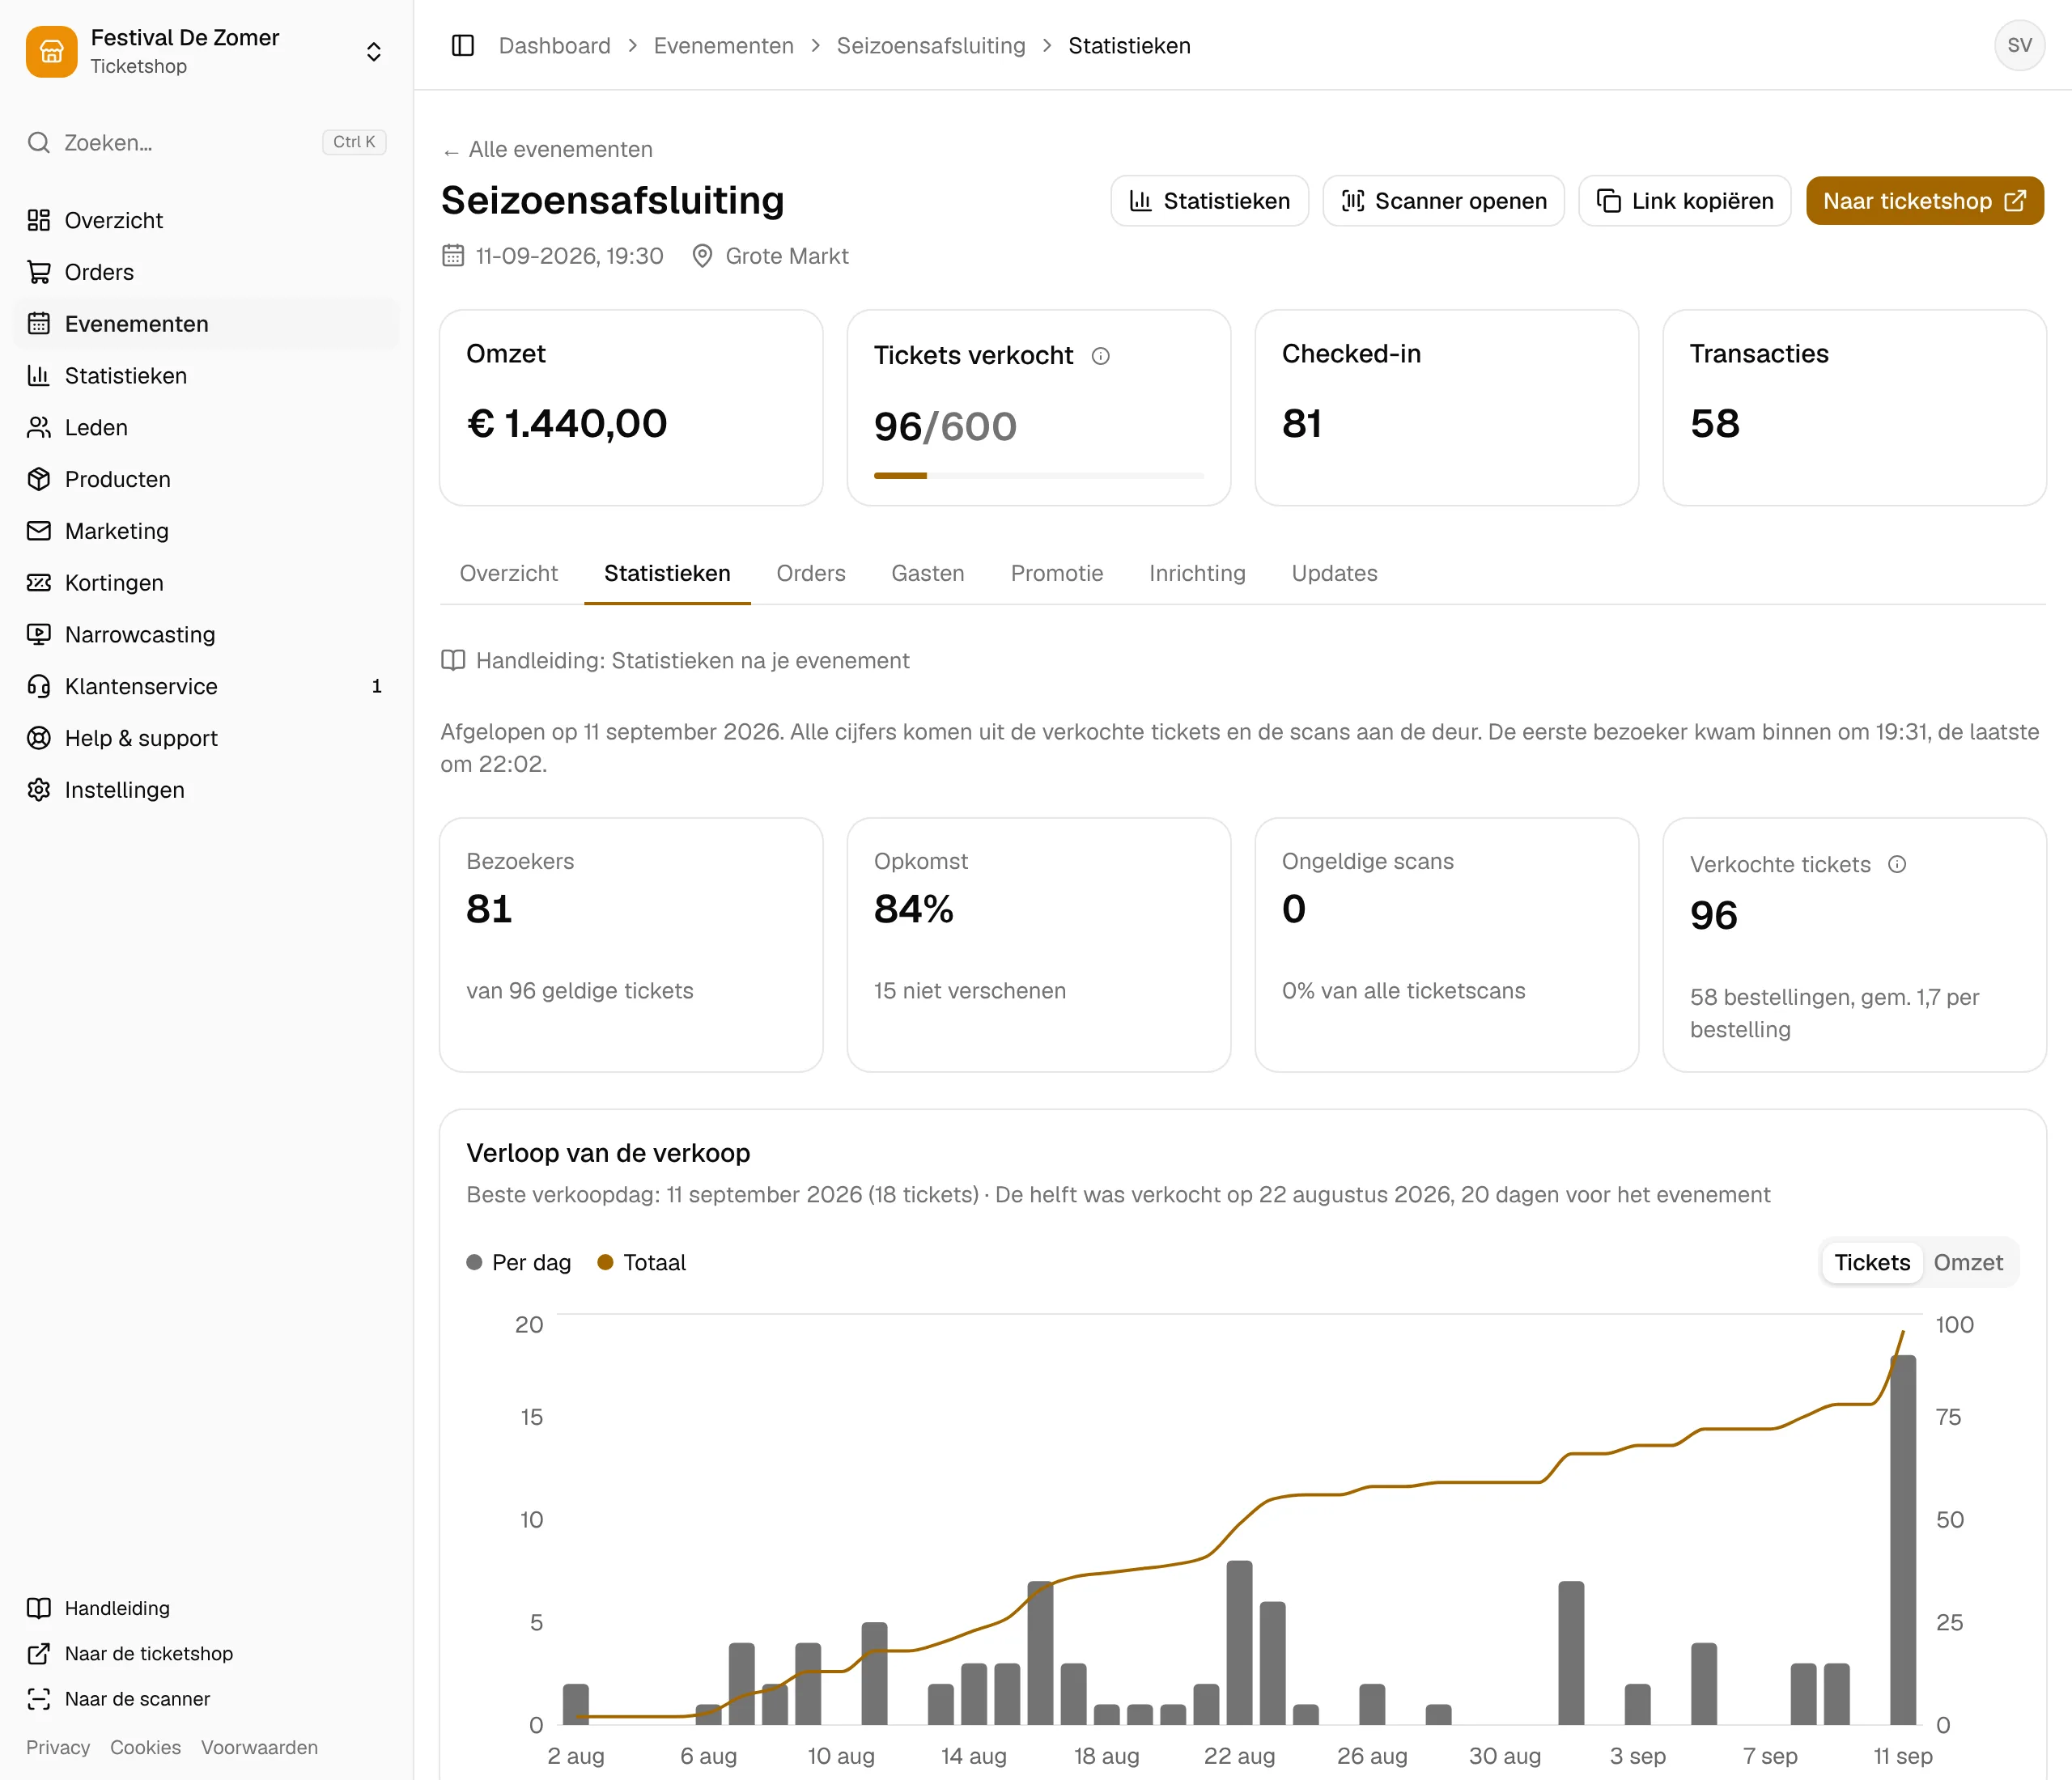Select the Omzet chart toggle
2072x1780 pixels.
(1967, 1262)
